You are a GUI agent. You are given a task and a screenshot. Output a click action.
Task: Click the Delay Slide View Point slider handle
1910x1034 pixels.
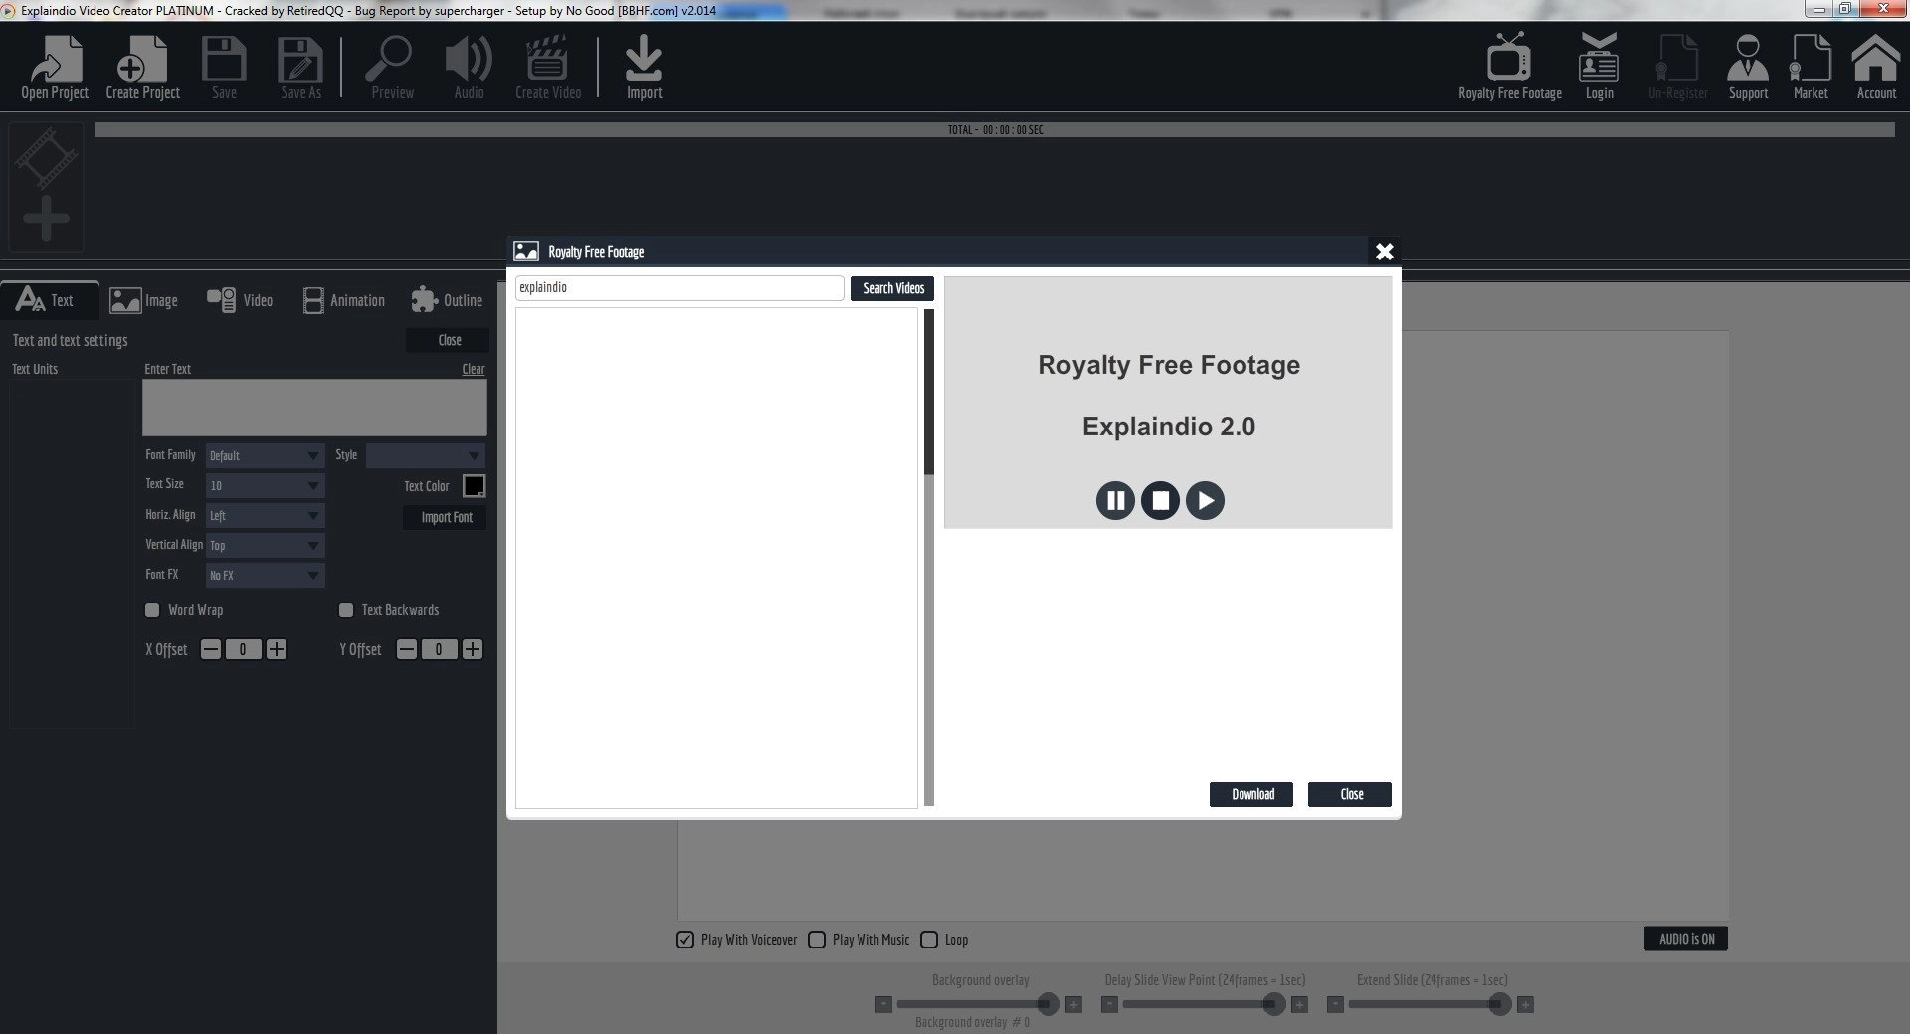tap(1273, 1004)
